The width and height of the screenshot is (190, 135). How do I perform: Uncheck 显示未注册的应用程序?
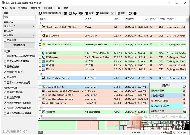5,61
